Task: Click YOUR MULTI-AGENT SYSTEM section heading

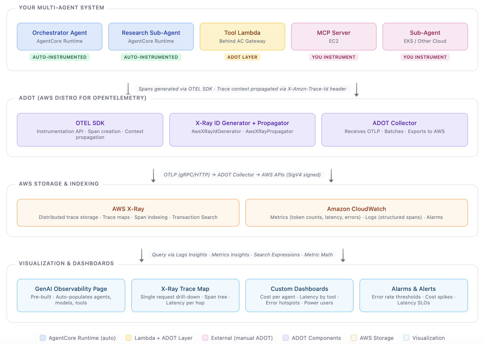Action: coord(62,8)
